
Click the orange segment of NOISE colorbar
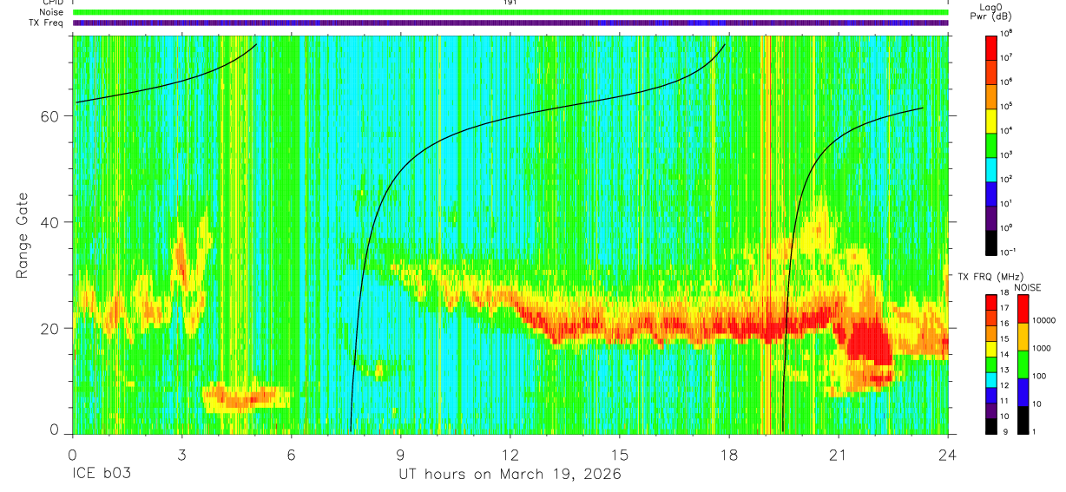[x=1022, y=337]
